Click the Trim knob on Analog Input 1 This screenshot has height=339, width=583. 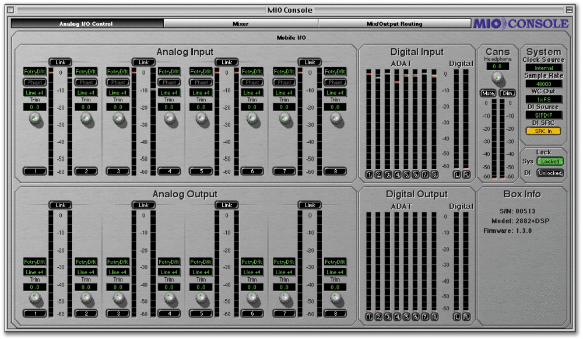point(36,119)
